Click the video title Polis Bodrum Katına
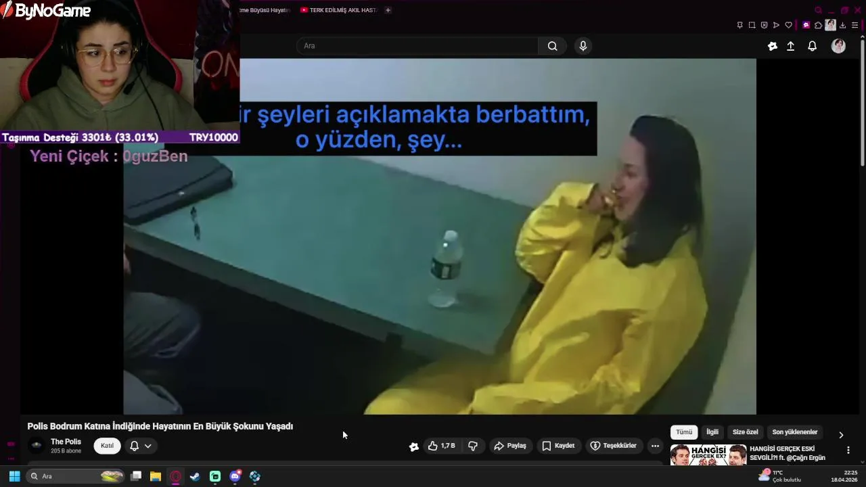866x487 pixels. point(160,426)
